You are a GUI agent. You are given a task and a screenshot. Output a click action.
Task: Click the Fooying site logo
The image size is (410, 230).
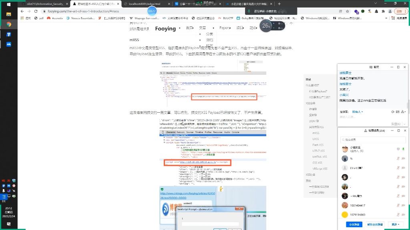pos(165,28)
